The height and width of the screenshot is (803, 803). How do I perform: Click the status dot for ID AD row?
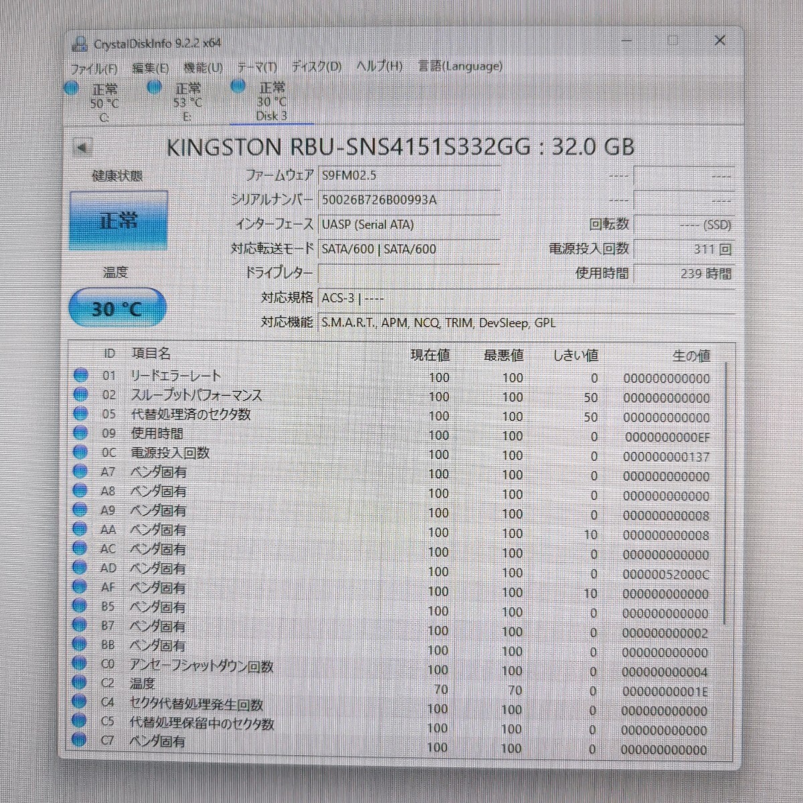pos(80,567)
